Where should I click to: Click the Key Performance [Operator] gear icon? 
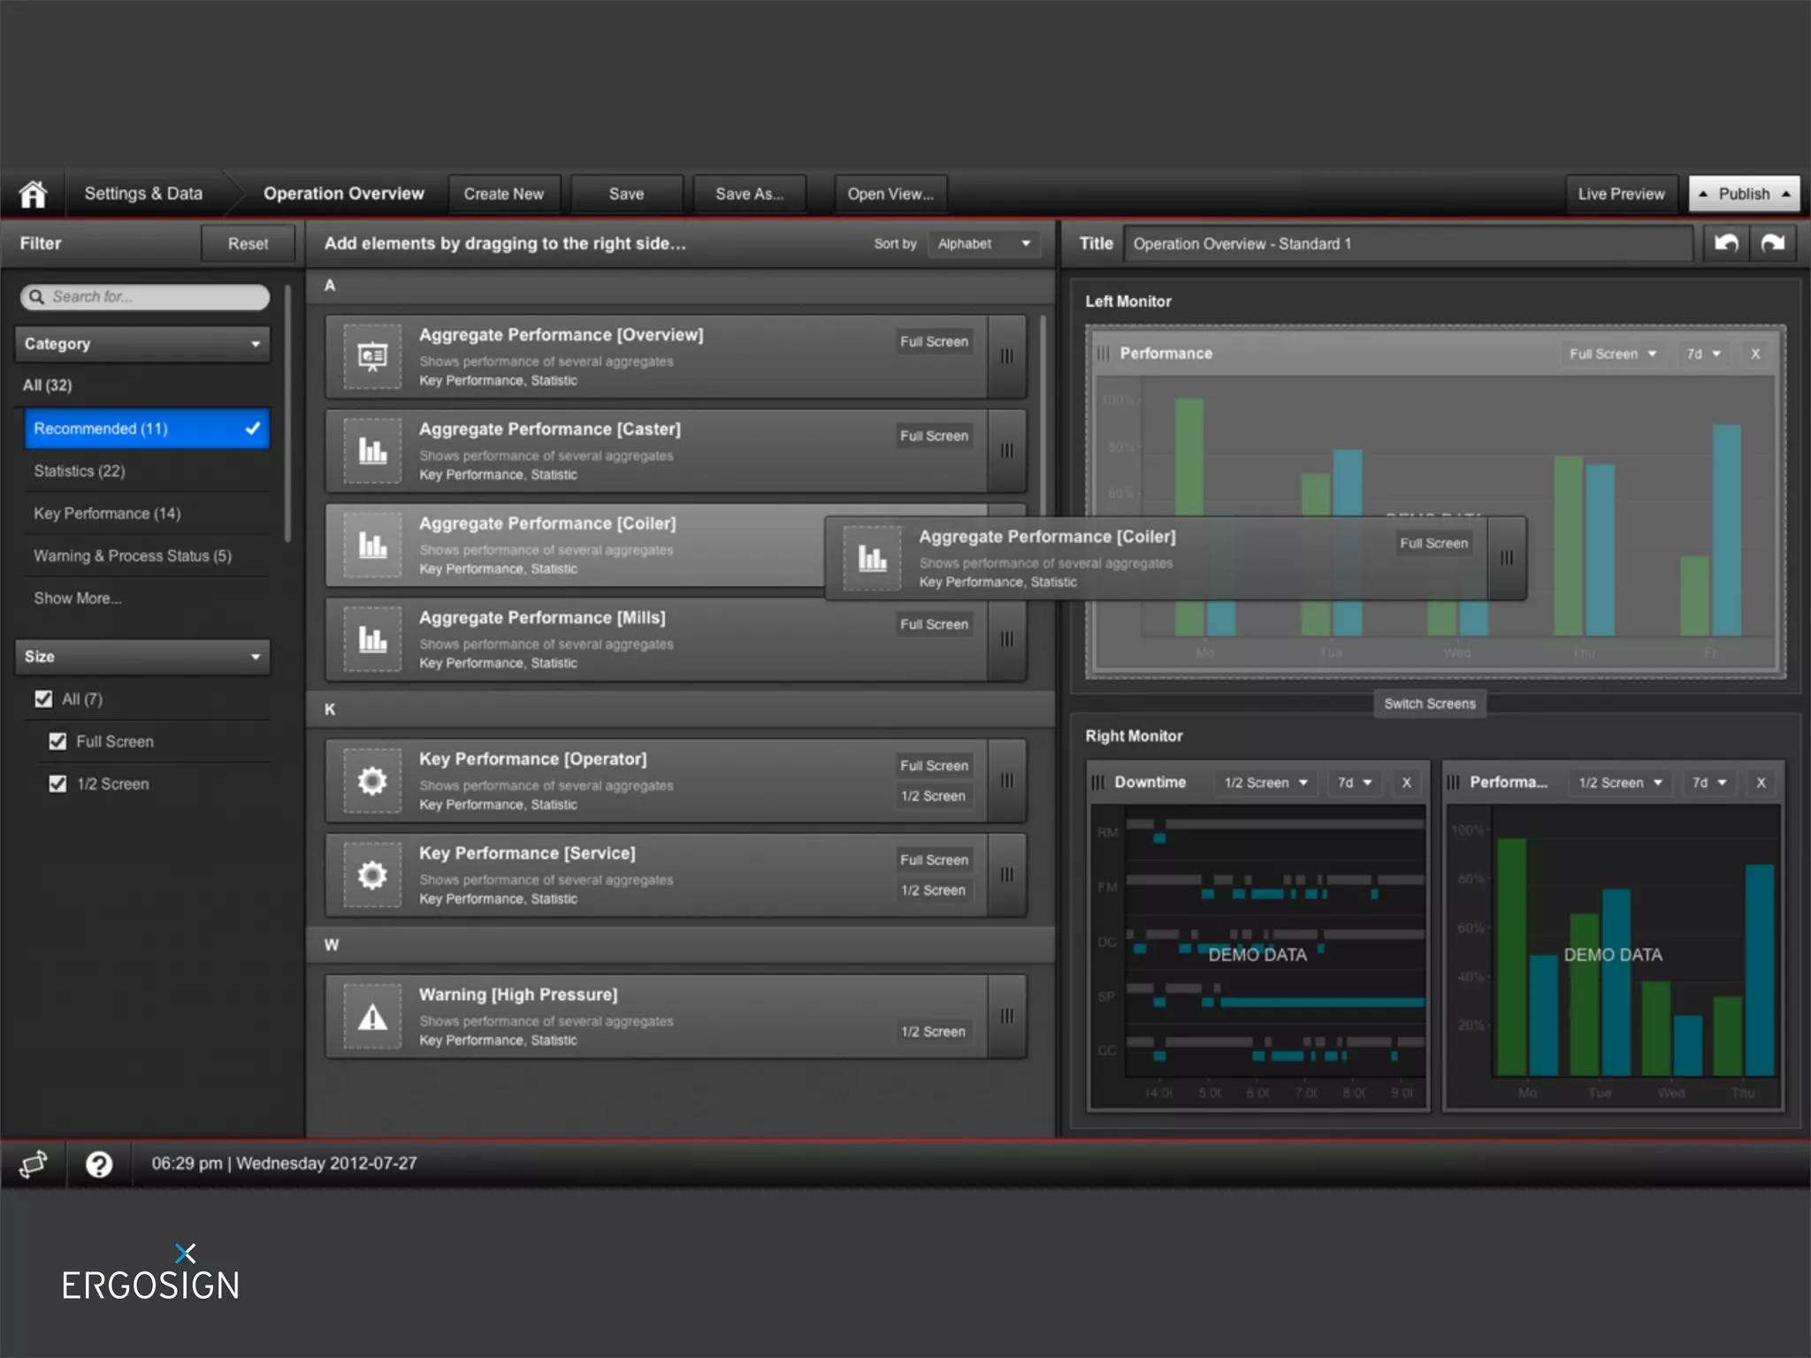click(372, 781)
